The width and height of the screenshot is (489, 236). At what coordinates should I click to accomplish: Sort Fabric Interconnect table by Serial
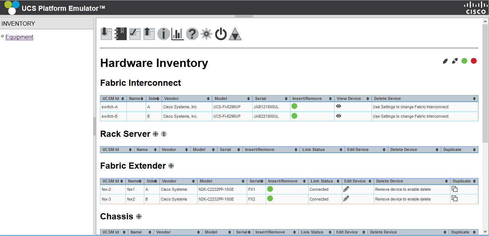click(x=271, y=98)
